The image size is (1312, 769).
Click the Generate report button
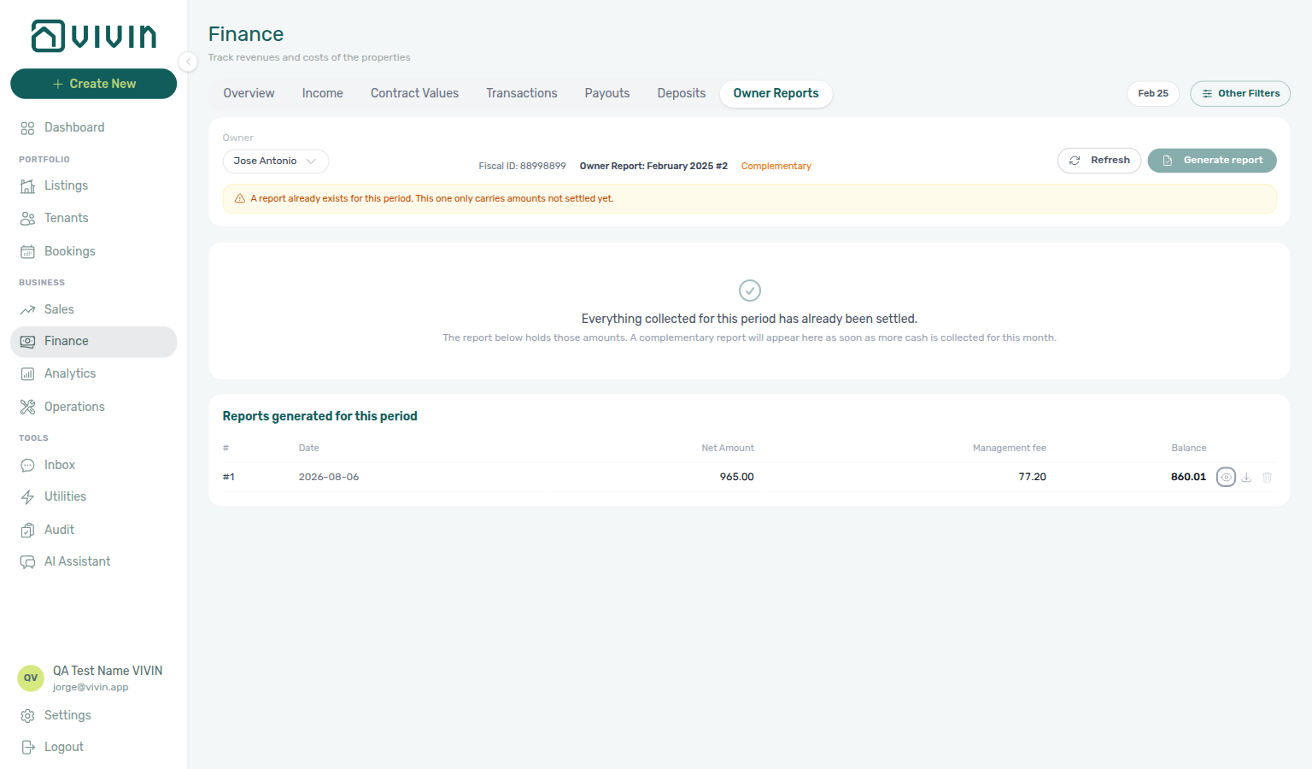coord(1212,161)
